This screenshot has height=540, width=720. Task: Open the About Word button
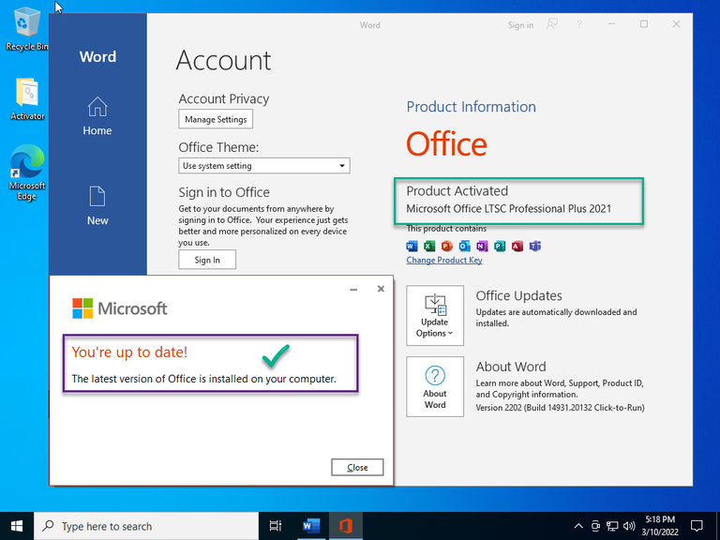click(x=434, y=386)
